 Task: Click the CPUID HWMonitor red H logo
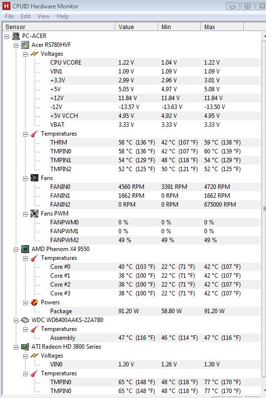pyautogui.click(x=6, y=6)
